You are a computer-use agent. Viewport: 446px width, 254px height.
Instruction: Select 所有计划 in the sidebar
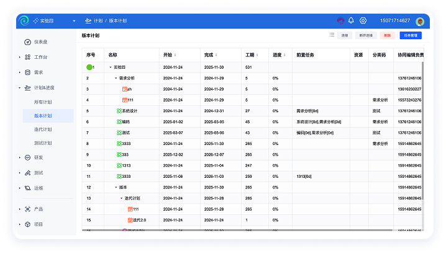tap(43, 101)
